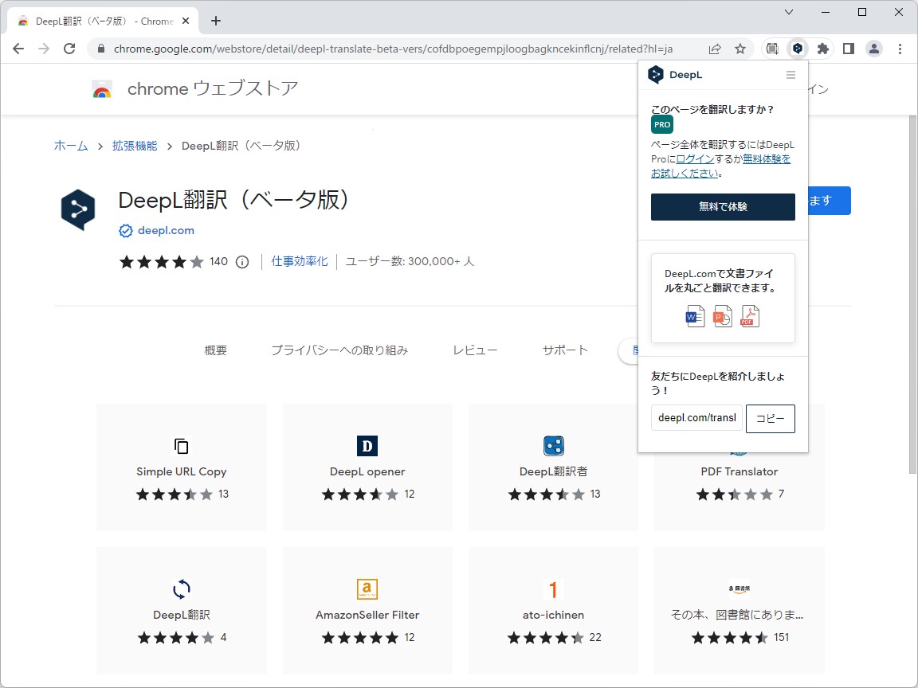Select the PowerPoint file icon in DeepL popup
Image resolution: width=918 pixels, height=688 pixels.
click(x=722, y=316)
